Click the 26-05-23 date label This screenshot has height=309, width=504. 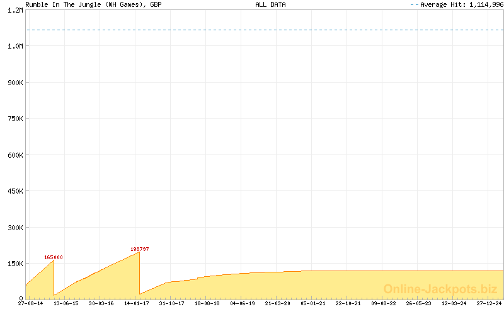point(418,303)
